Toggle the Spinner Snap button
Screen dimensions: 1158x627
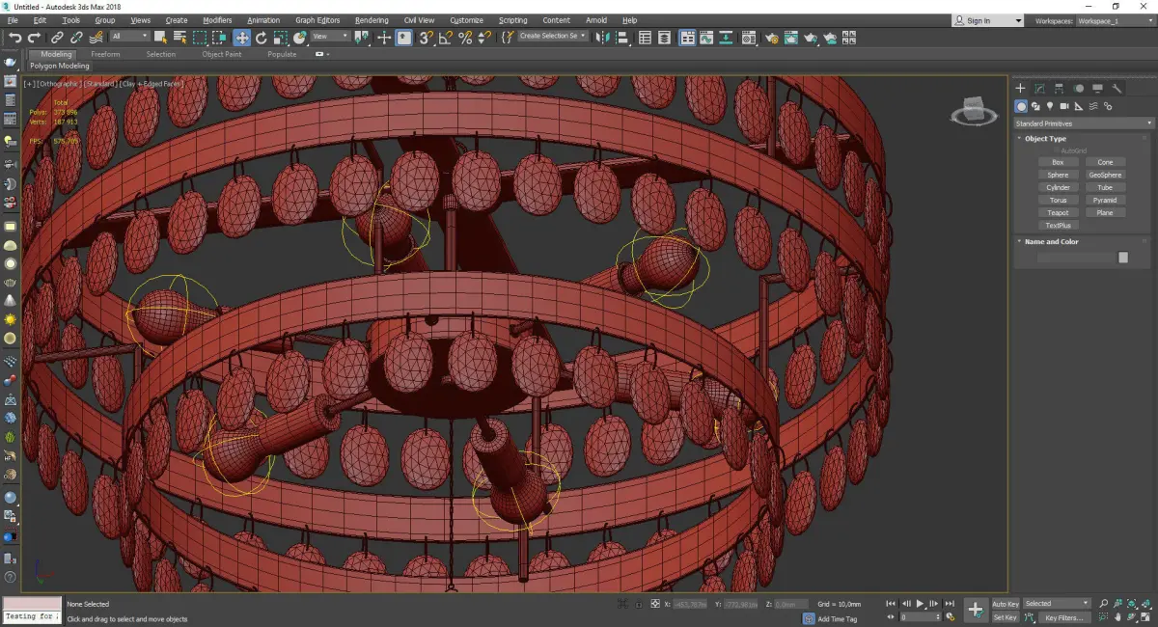coord(482,38)
